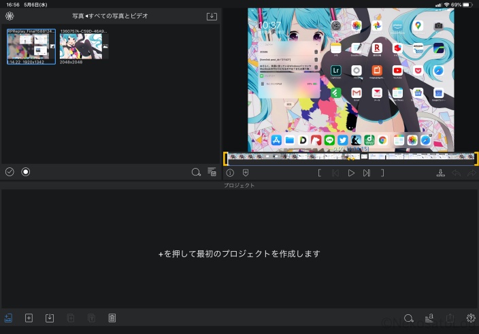This screenshot has width=479, height=334.
Task: Click the 写真◂すべての写真とビデオ source title
Action: (x=110, y=16)
